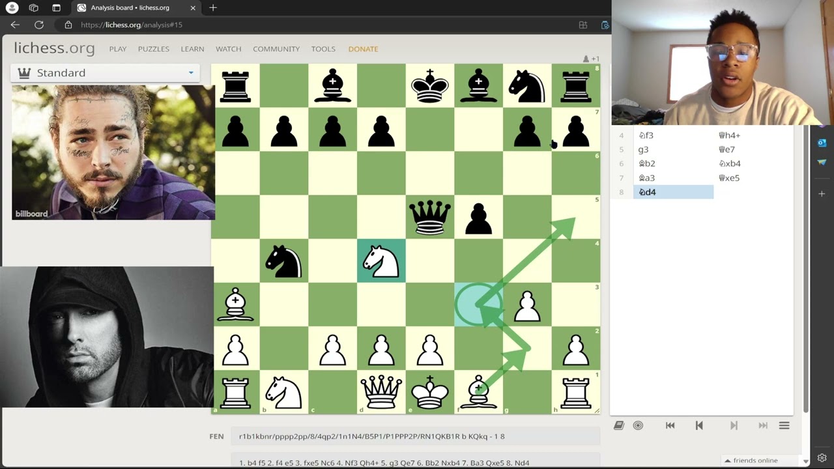
Task: Select the white king on e1
Action: click(429, 392)
